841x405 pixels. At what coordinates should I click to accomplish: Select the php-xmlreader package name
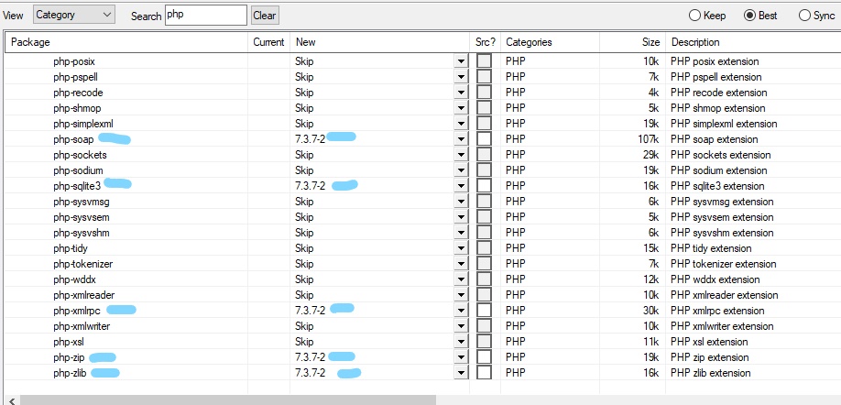(x=83, y=294)
